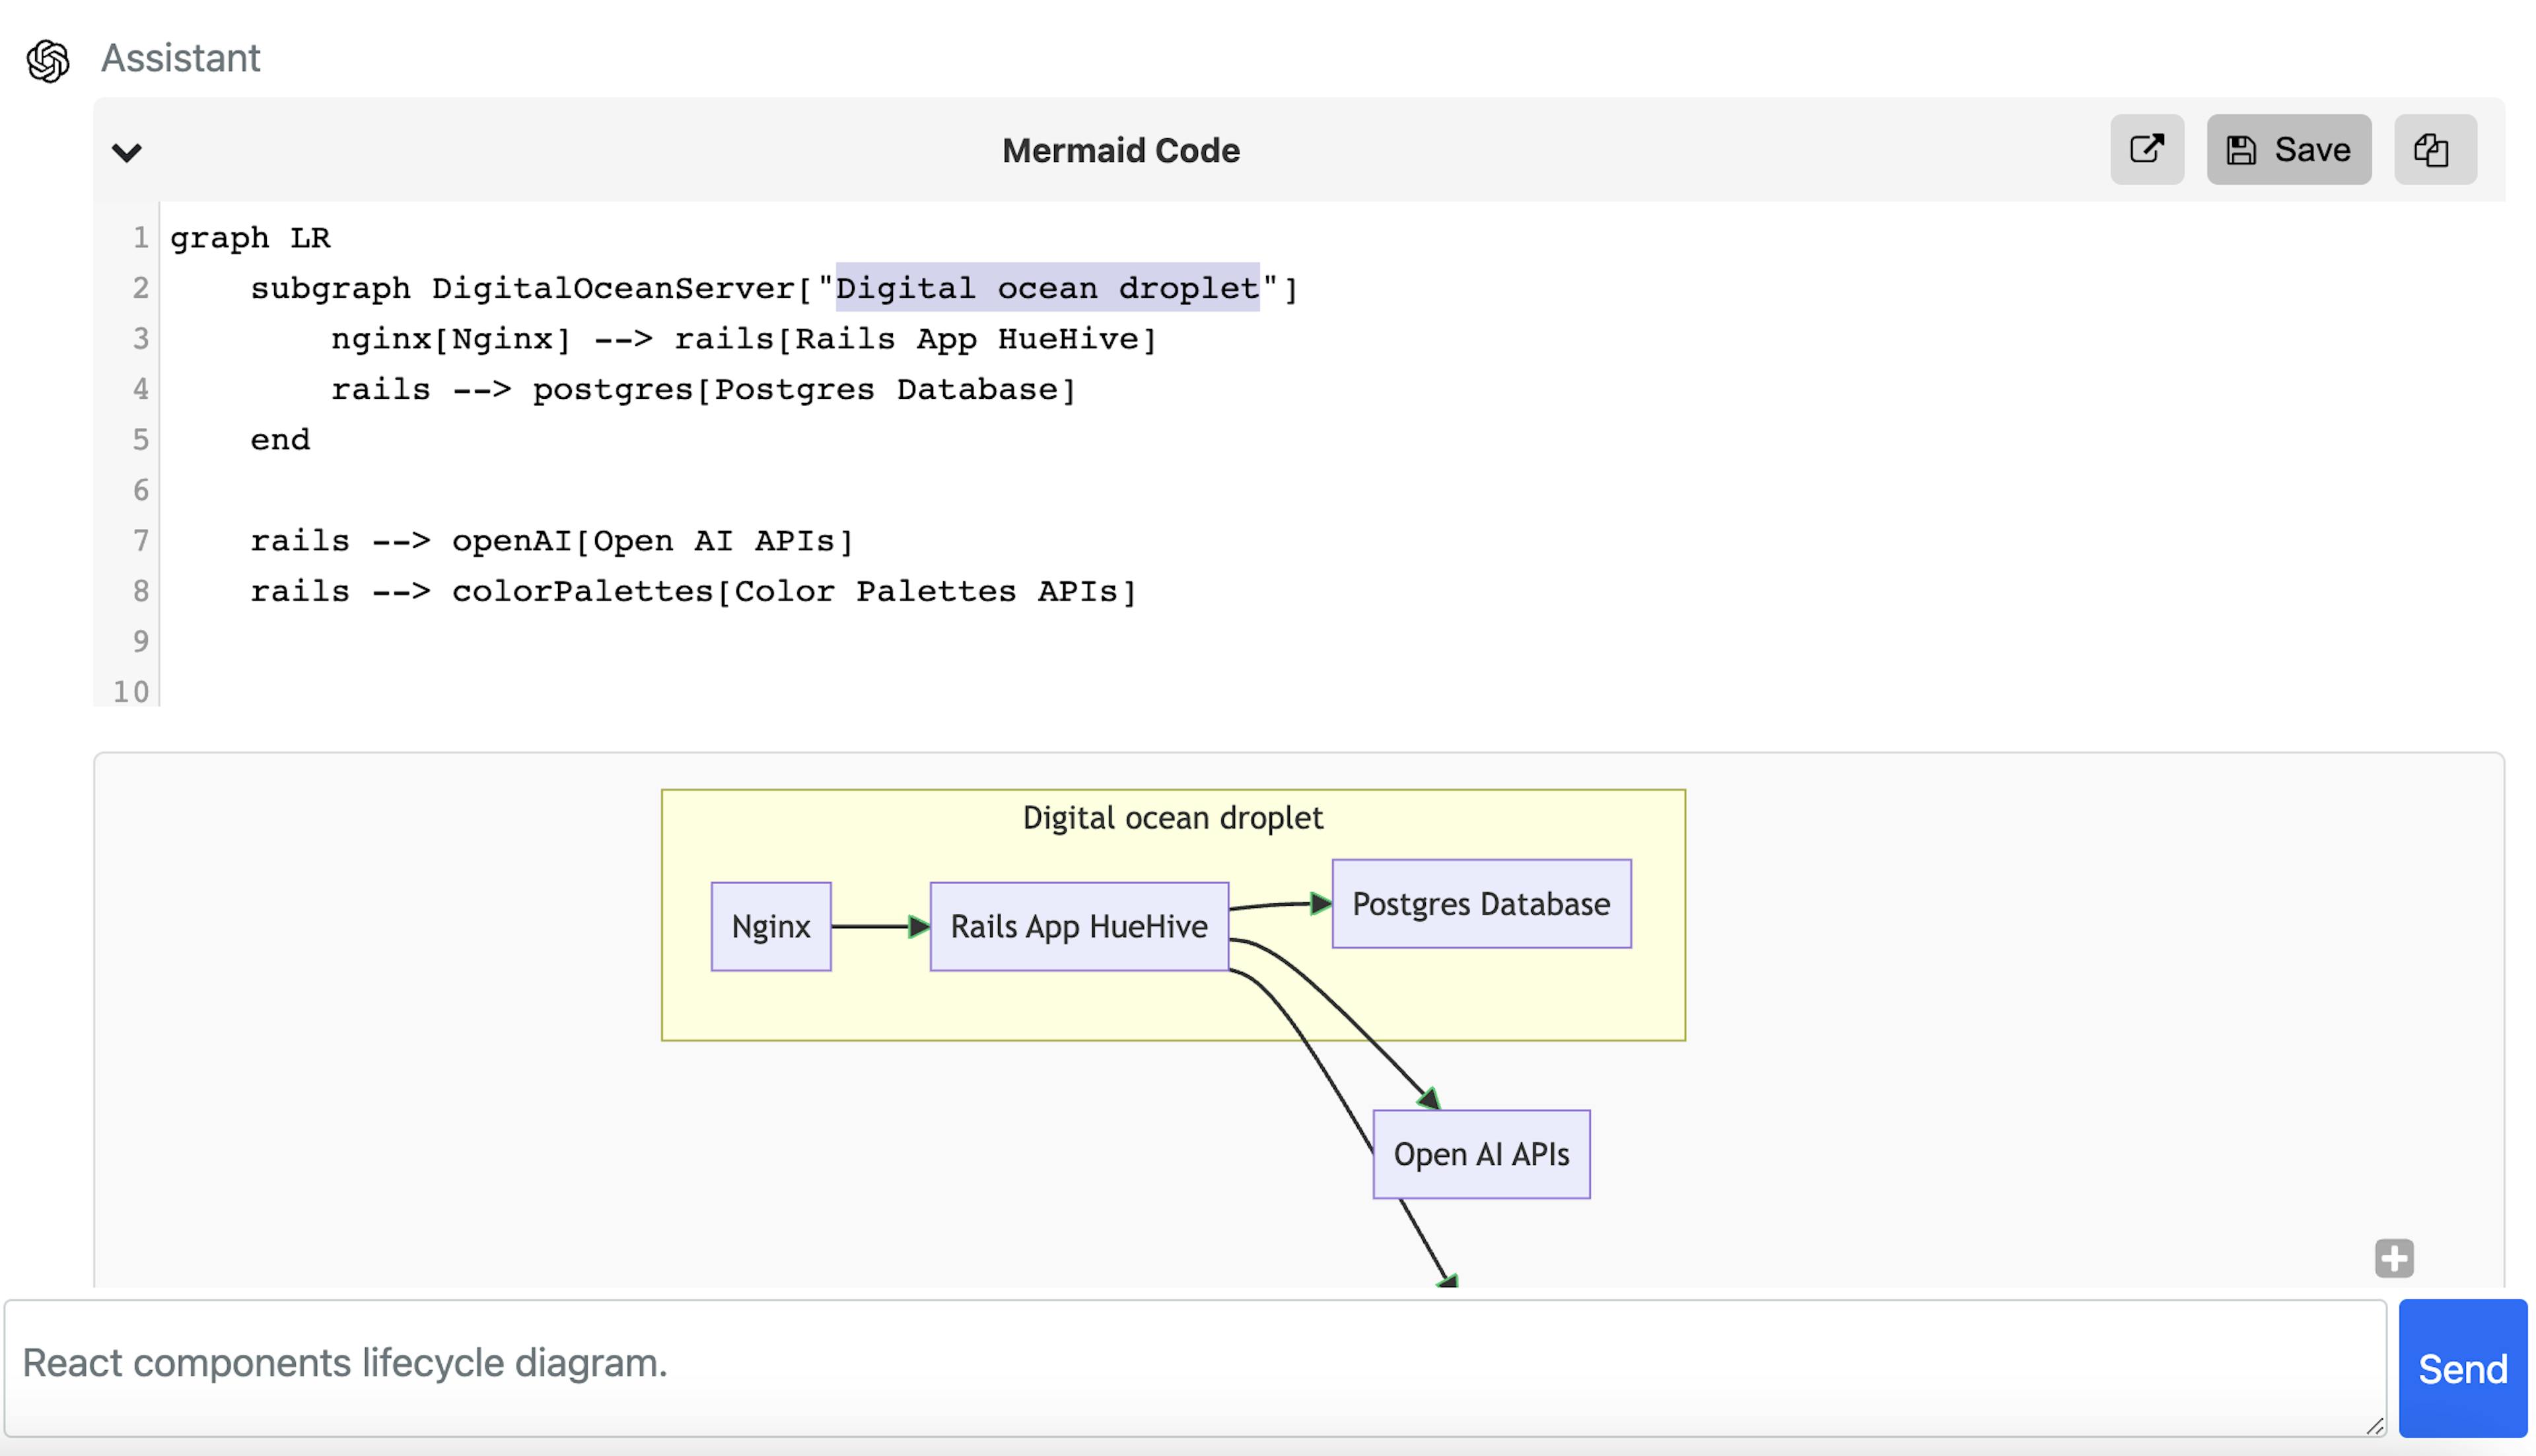Click line number 6 in editor gutter
Viewport: 2536px width, 1456px height.
point(141,490)
